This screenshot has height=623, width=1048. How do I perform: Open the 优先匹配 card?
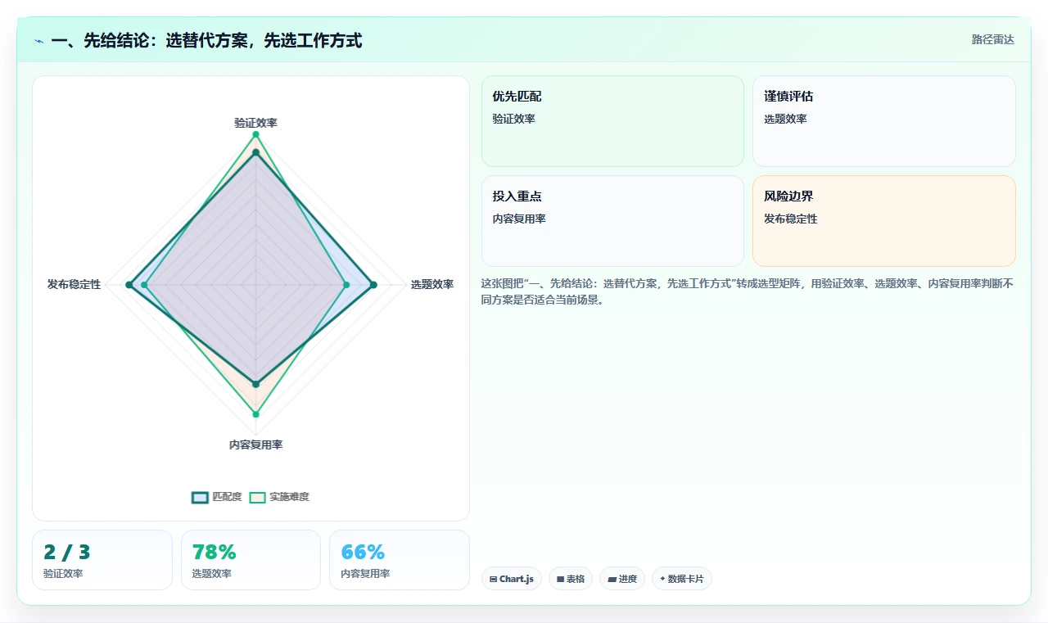612,121
